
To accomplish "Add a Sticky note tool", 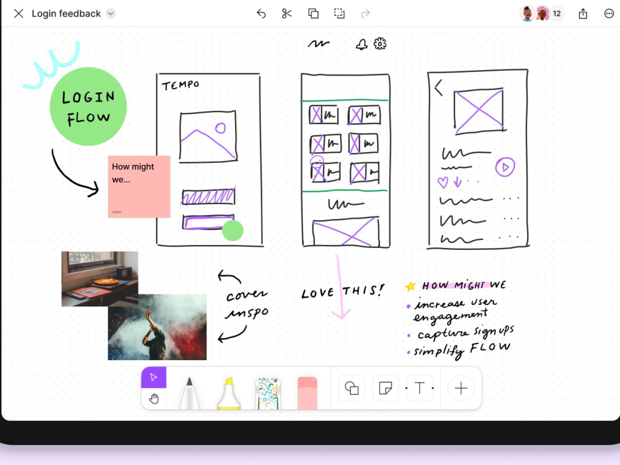I will [x=386, y=388].
